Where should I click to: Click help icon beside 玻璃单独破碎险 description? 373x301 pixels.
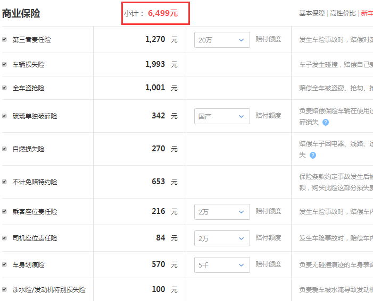pos(326,123)
